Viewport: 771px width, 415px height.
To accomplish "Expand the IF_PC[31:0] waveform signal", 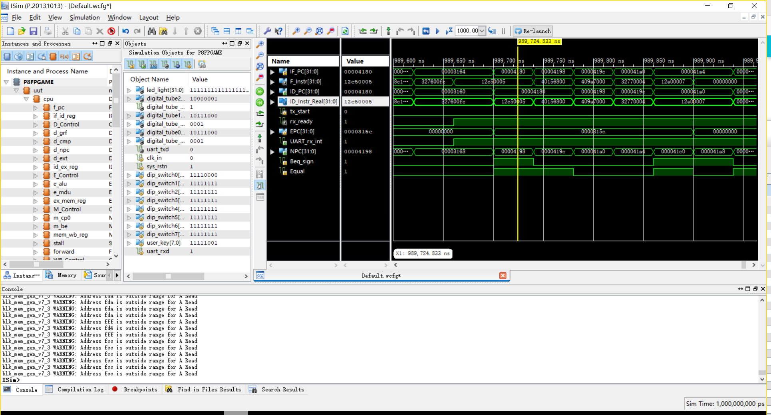I will click(272, 72).
